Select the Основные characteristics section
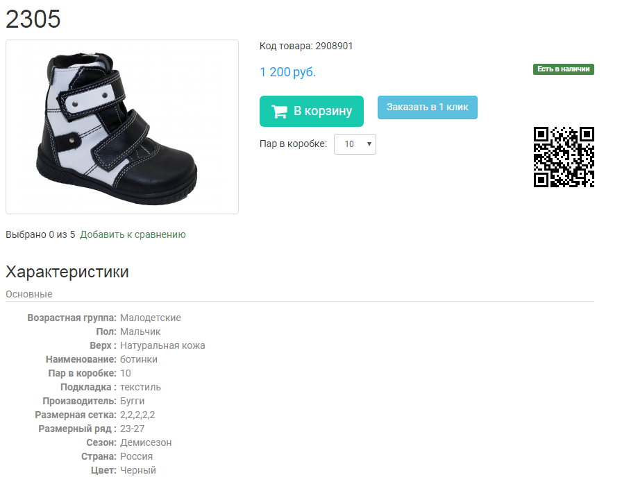This screenshot has width=622, height=493. click(29, 294)
